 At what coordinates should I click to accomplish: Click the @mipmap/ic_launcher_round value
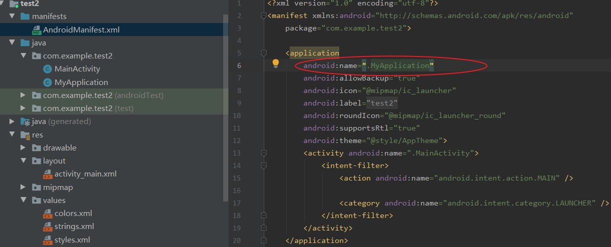(445, 115)
